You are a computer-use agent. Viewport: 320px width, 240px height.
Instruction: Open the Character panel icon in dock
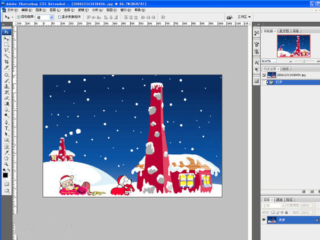[257, 63]
